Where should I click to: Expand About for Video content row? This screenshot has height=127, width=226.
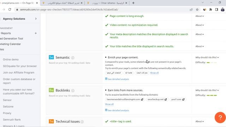coord(200,25)
